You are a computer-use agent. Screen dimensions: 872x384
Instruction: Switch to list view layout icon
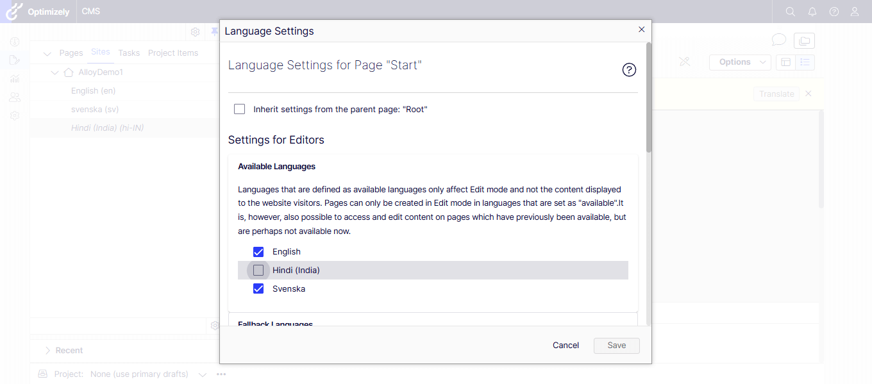(x=804, y=62)
